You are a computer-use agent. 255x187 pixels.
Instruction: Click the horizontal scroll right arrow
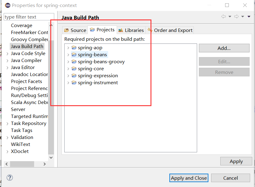[x=44, y=164]
